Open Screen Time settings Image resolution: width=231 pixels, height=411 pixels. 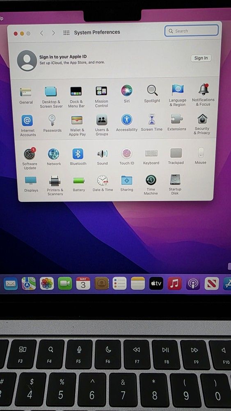pos(152,119)
